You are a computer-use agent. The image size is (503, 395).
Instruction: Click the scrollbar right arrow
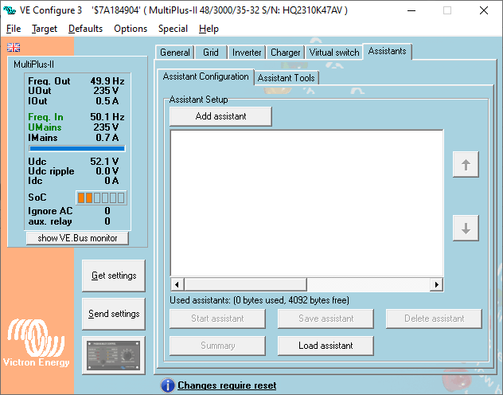click(x=437, y=284)
